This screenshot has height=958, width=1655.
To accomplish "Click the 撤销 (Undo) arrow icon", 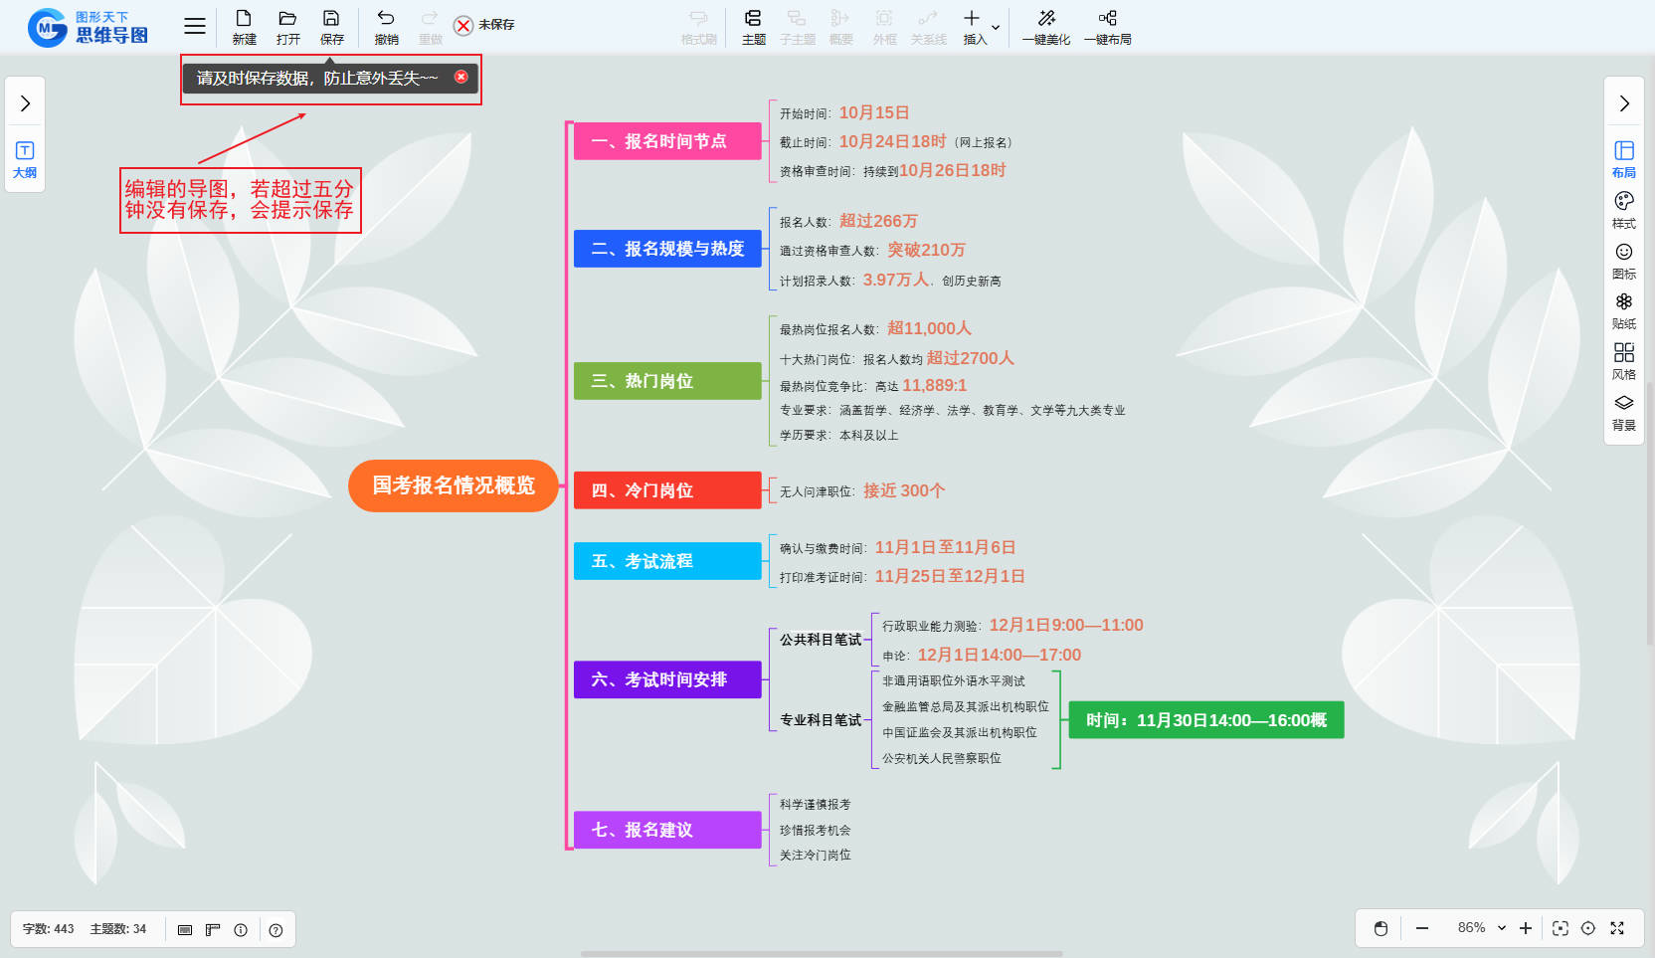I will [x=386, y=26].
